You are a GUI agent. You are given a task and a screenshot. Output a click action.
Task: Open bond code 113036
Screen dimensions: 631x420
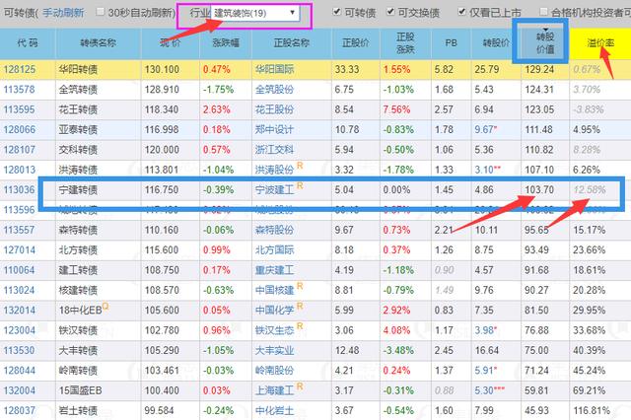[x=20, y=189]
